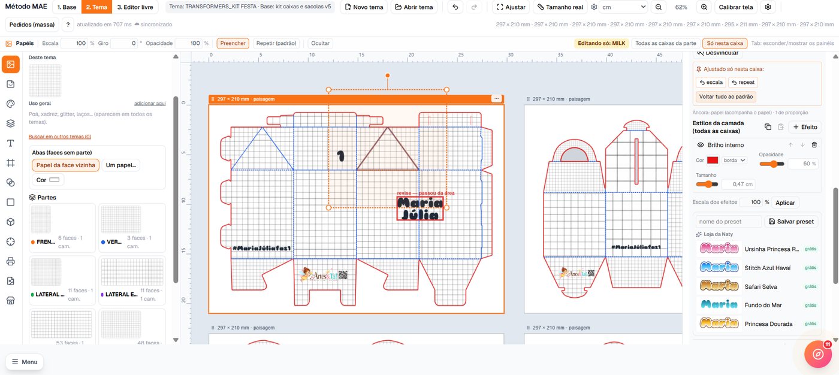Select the Stitch Azul Havaí preset
Image resolution: width=839 pixels, height=375 pixels.
click(758, 268)
